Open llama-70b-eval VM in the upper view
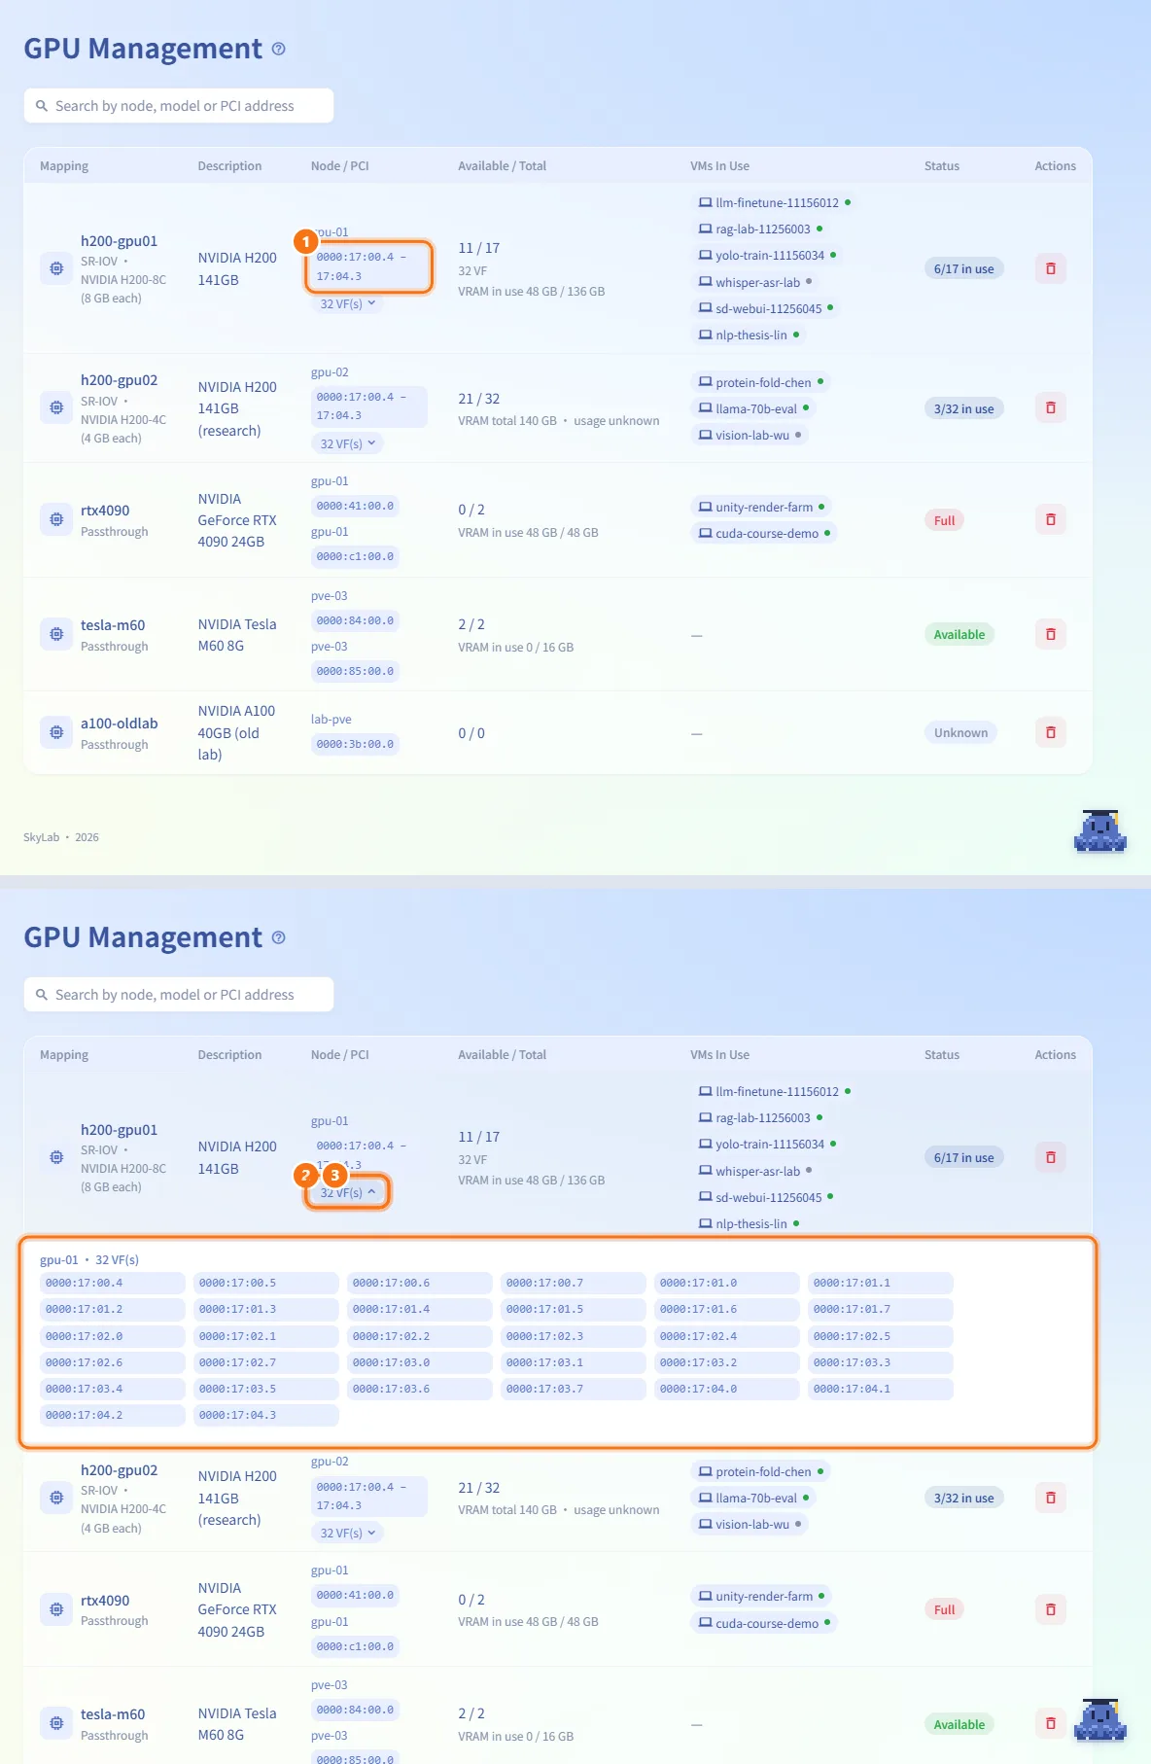The height and width of the screenshot is (1764, 1151). coord(754,408)
